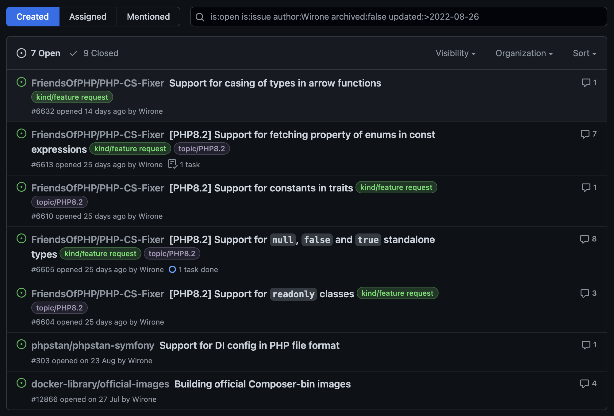This screenshot has height=416, width=614.
Task: Open 4 comments on Composer-bin images issue
Action: point(588,383)
